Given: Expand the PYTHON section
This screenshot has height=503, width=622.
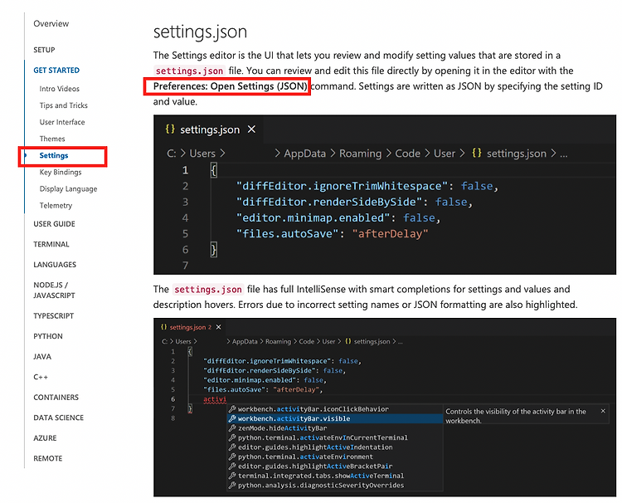Looking at the screenshot, I should (48, 336).
